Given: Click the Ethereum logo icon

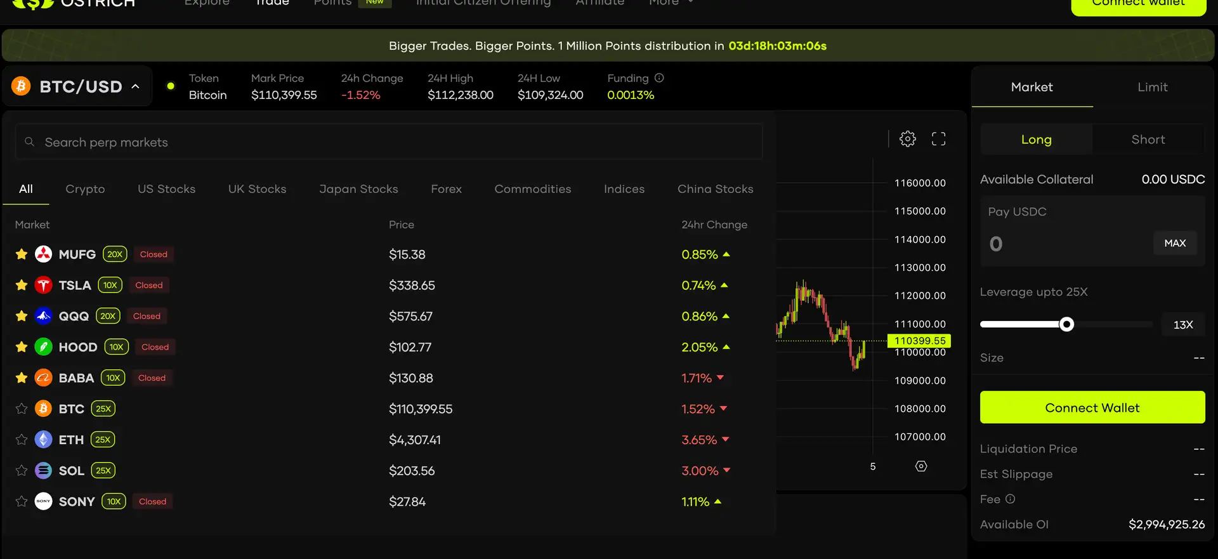Looking at the screenshot, I should [43, 440].
